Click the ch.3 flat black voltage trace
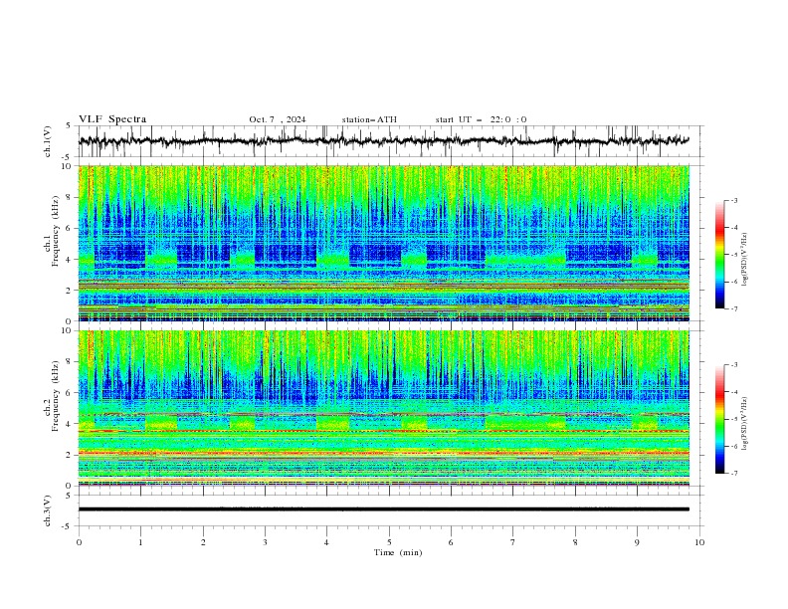 384,509
